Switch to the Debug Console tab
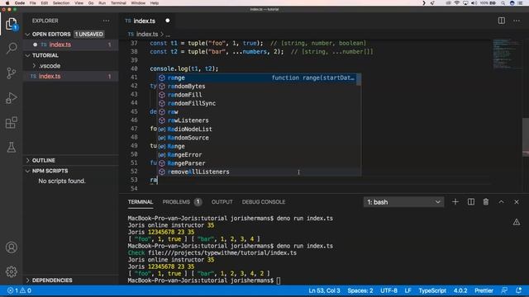Viewport: 529px width, 297px height. (x=264, y=201)
